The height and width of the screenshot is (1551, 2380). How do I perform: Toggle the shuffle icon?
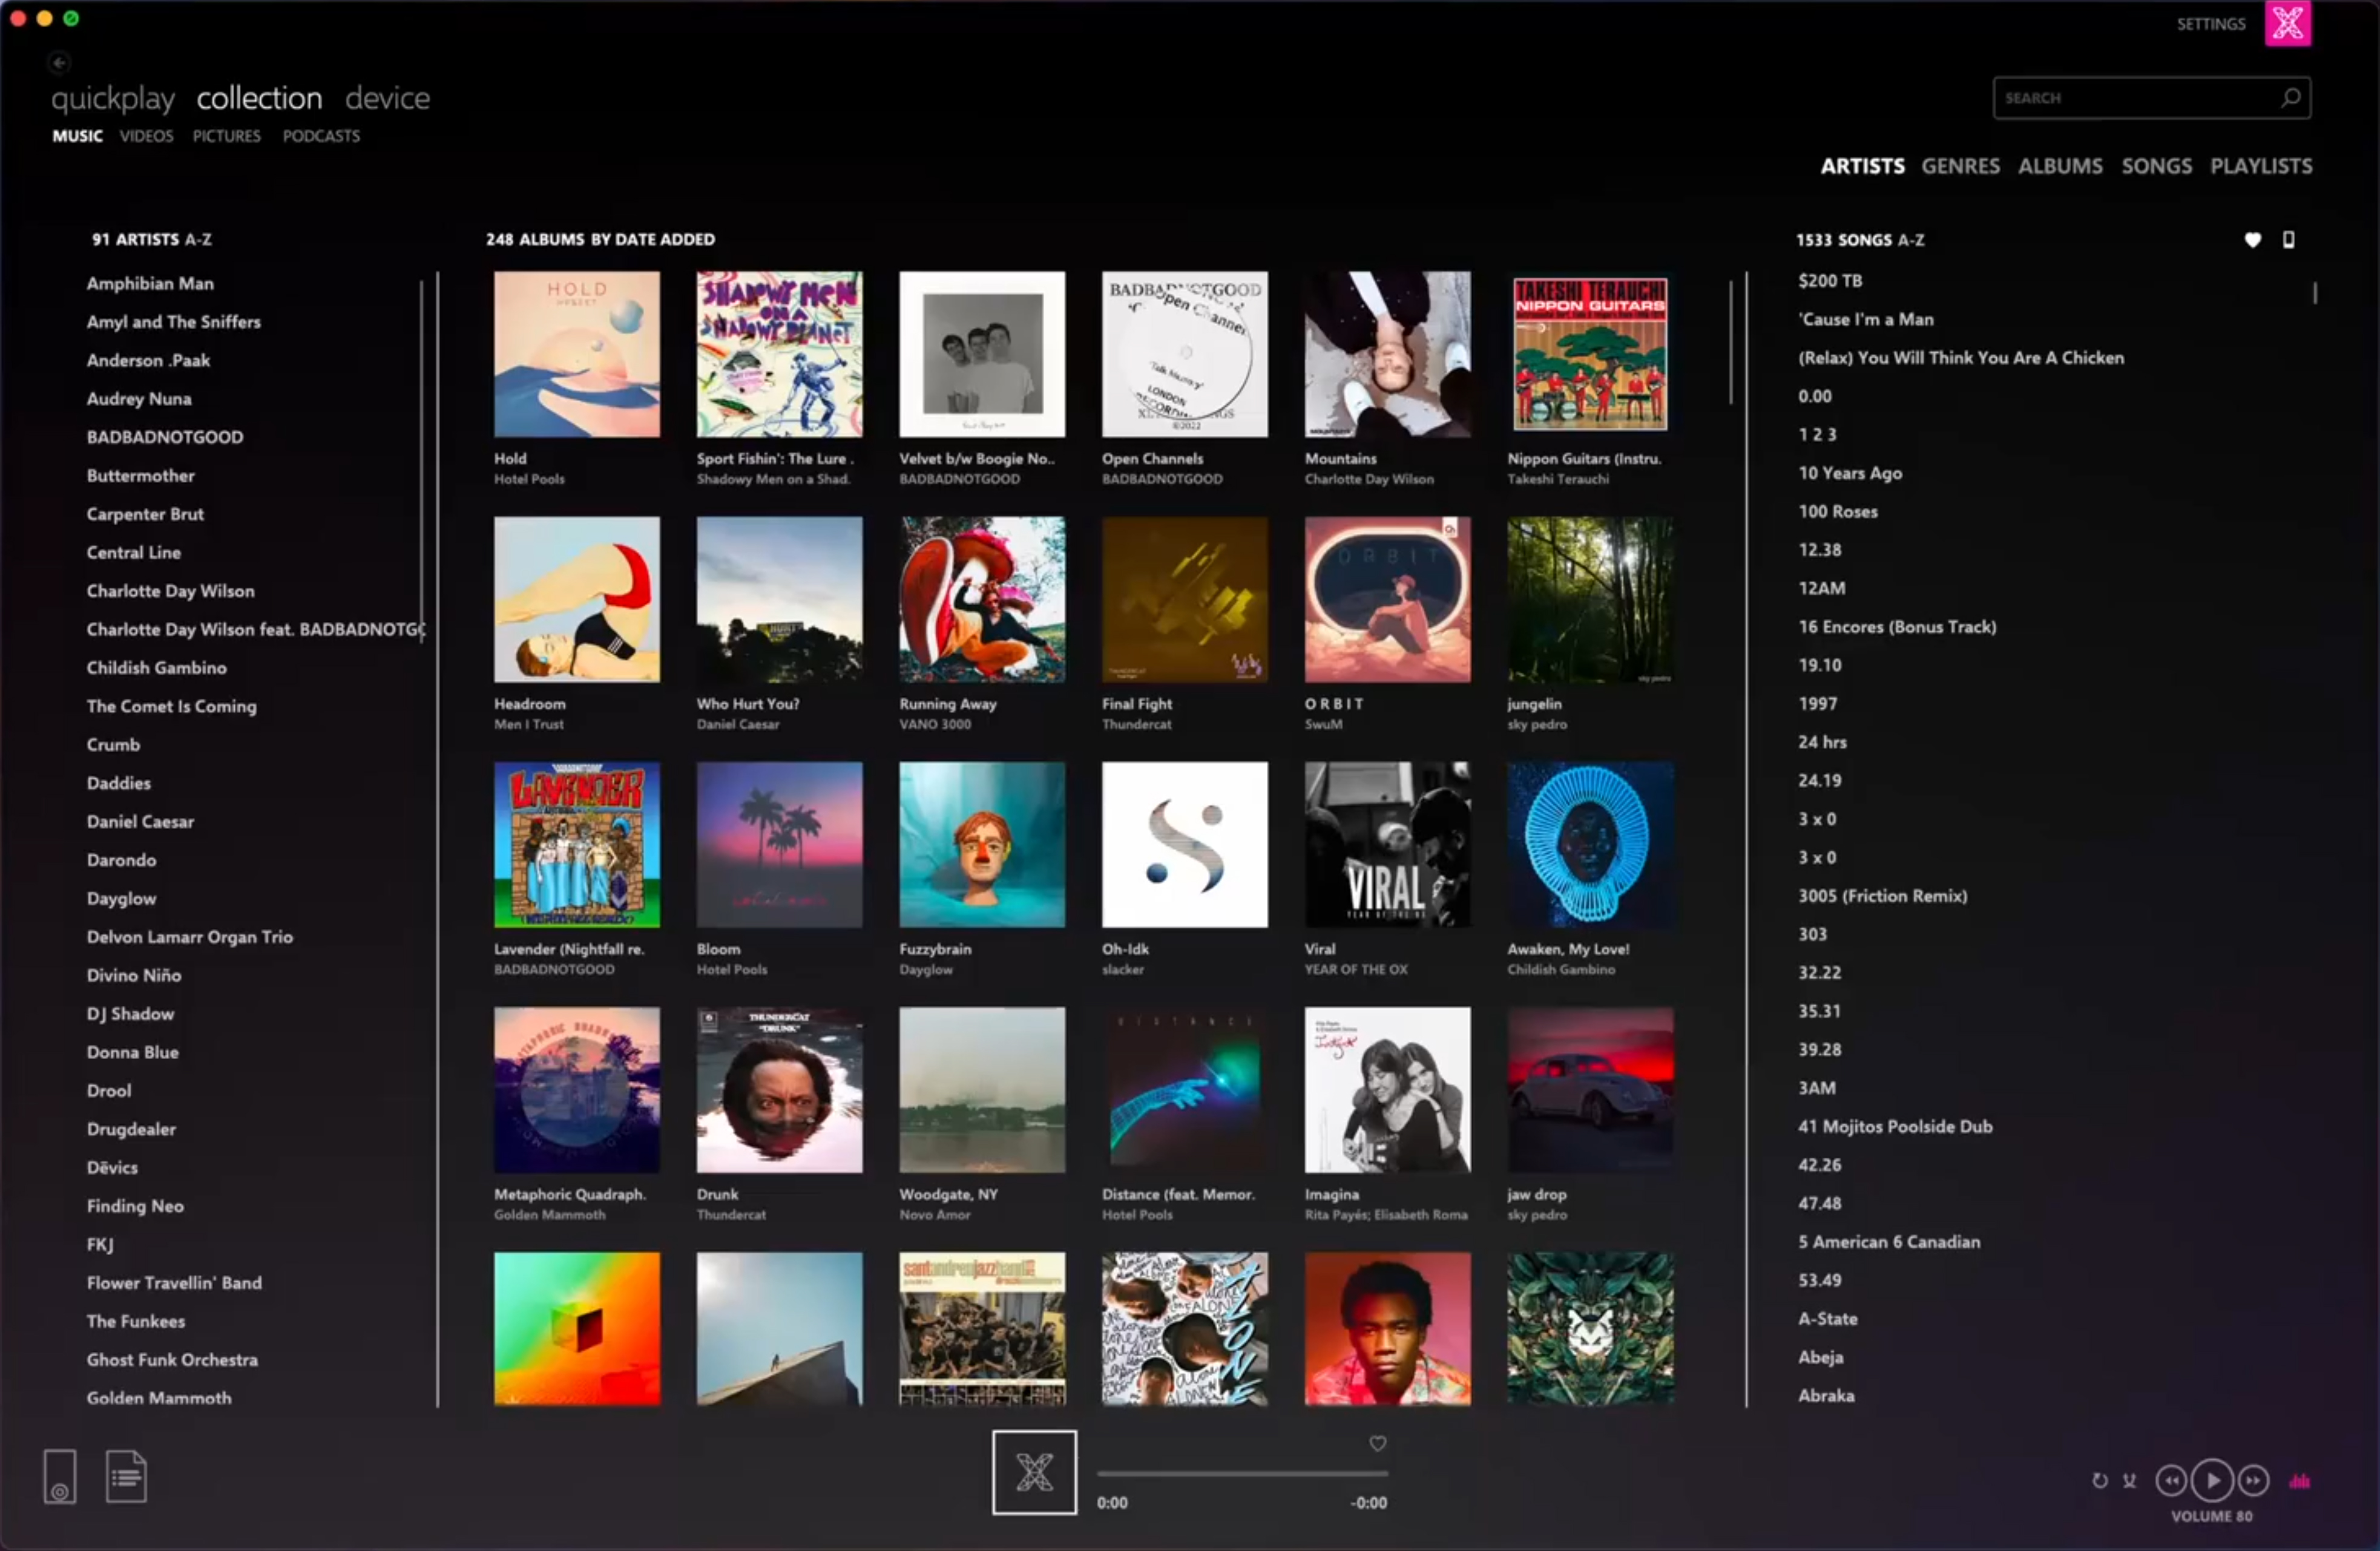[2129, 1481]
